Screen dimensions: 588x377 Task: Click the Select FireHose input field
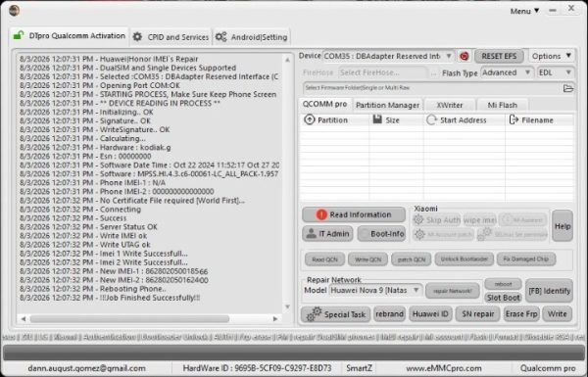[382, 72]
